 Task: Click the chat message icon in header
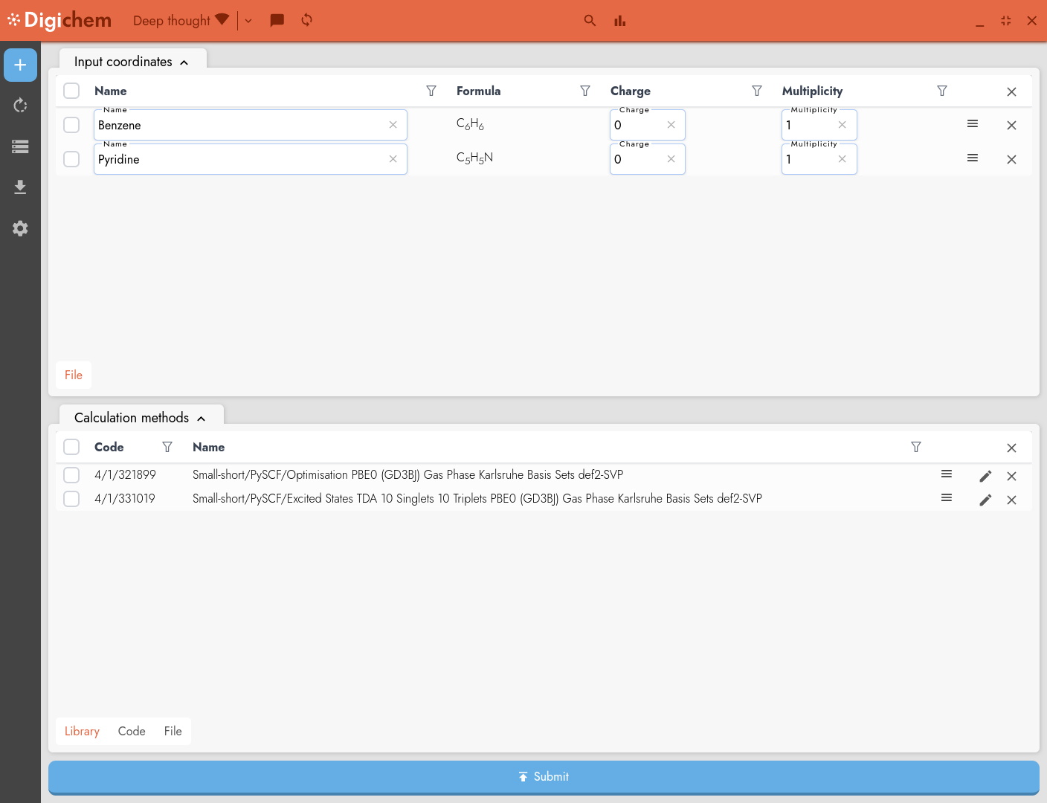pyautogui.click(x=277, y=21)
